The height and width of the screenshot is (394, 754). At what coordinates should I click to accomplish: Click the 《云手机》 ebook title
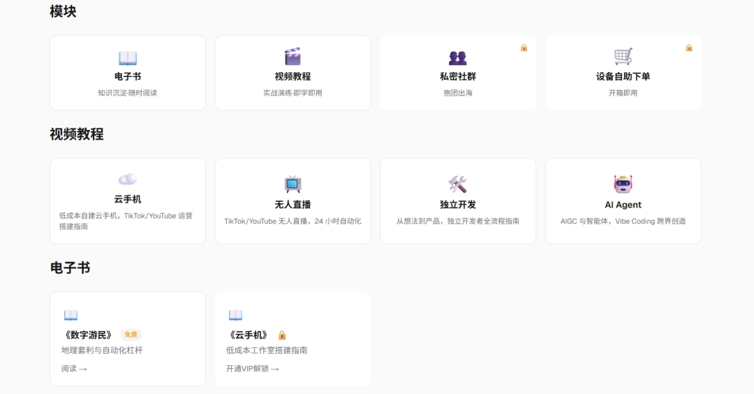point(249,335)
